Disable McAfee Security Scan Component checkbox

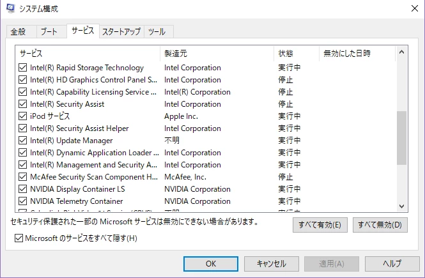23,177
